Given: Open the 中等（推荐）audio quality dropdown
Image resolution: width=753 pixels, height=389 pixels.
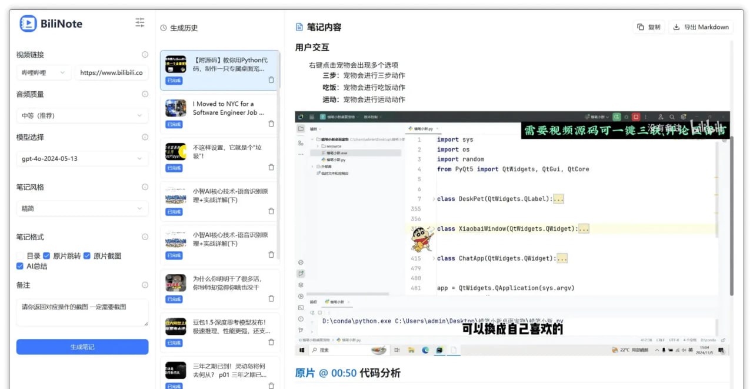Looking at the screenshot, I should (82, 115).
